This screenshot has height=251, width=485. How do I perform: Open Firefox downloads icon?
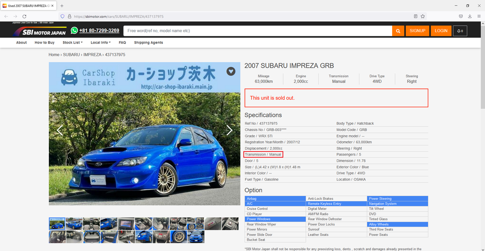pyautogui.click(x=469, y=17)
